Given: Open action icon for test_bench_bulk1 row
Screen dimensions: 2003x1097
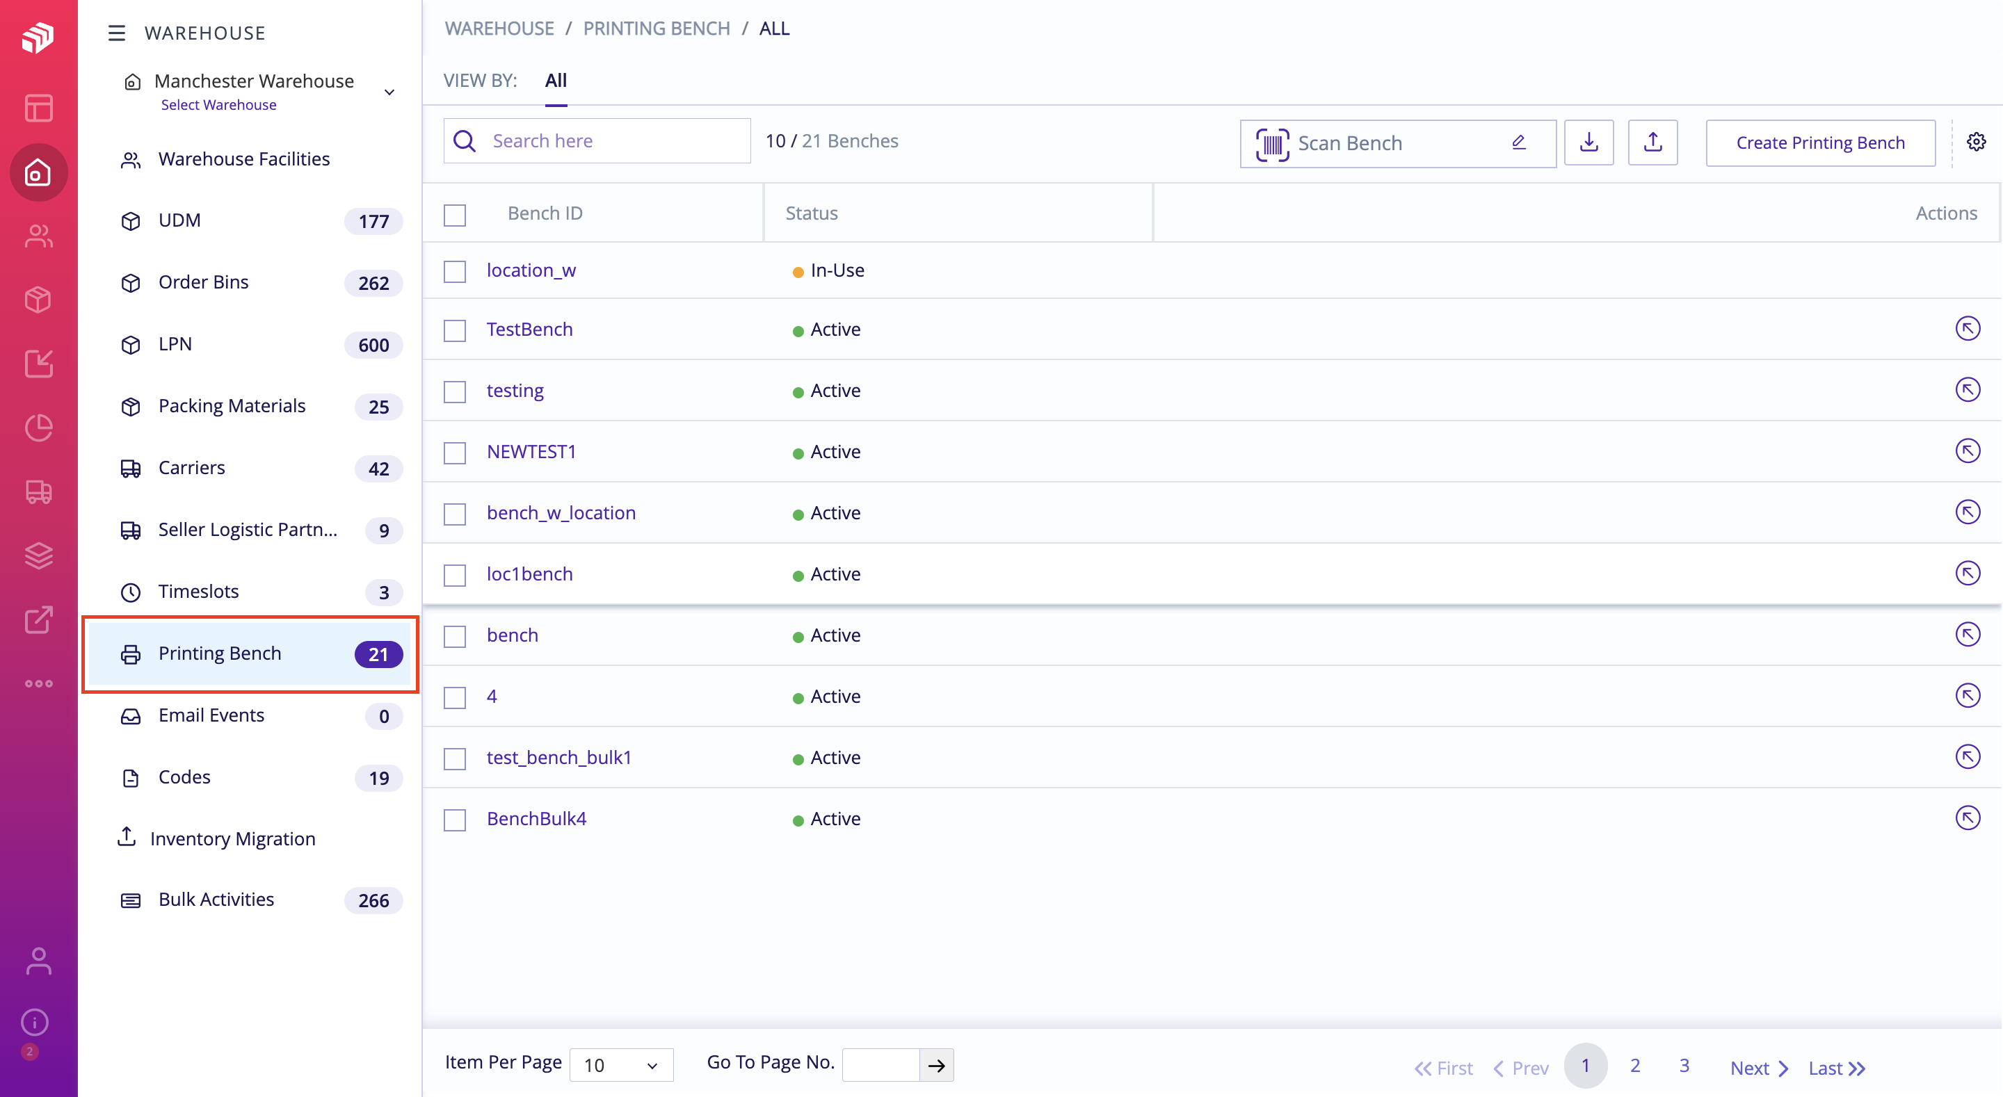Looking at the screenshot, I should 1968,757.
